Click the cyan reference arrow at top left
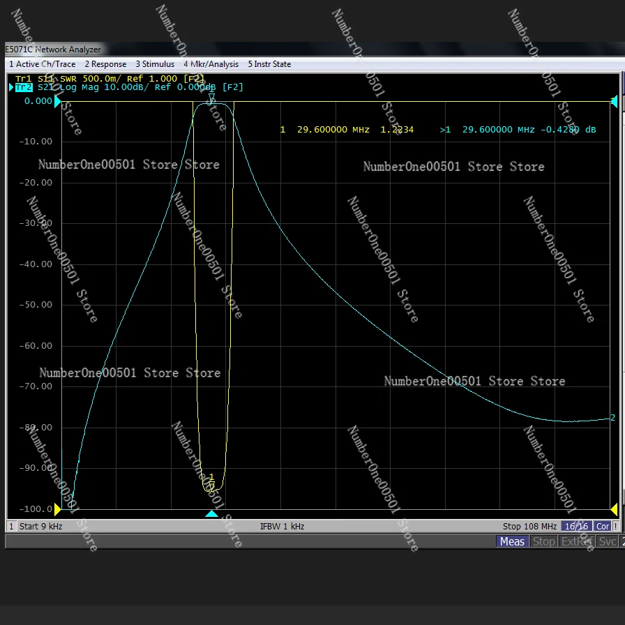The height and width of the screenshot is (625, 625). pos(58,102)
